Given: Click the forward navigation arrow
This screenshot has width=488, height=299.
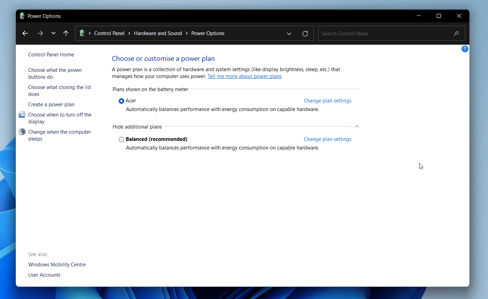Looking at the screenshot, I should tap(40, 33).
